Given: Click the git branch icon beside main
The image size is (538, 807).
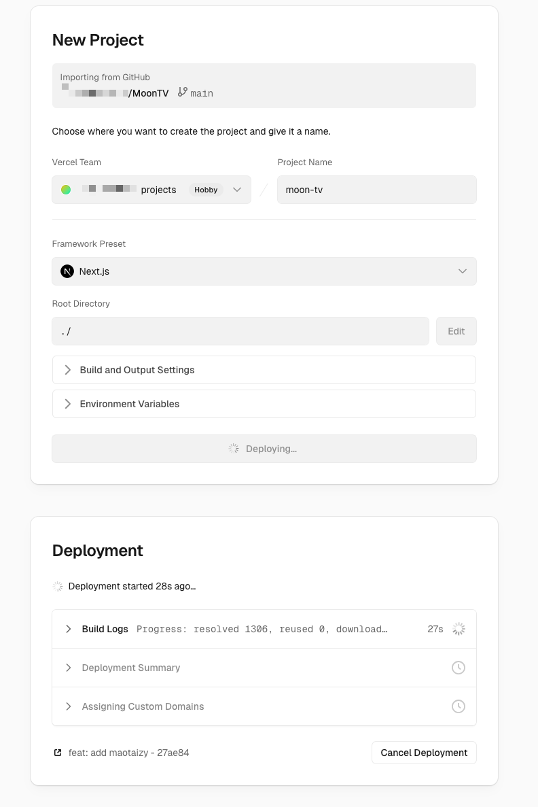Looking at the screenshot, I should tap(183, 92).
